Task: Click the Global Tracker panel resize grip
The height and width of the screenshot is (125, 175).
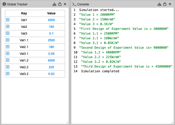Action: pos(67,122)
